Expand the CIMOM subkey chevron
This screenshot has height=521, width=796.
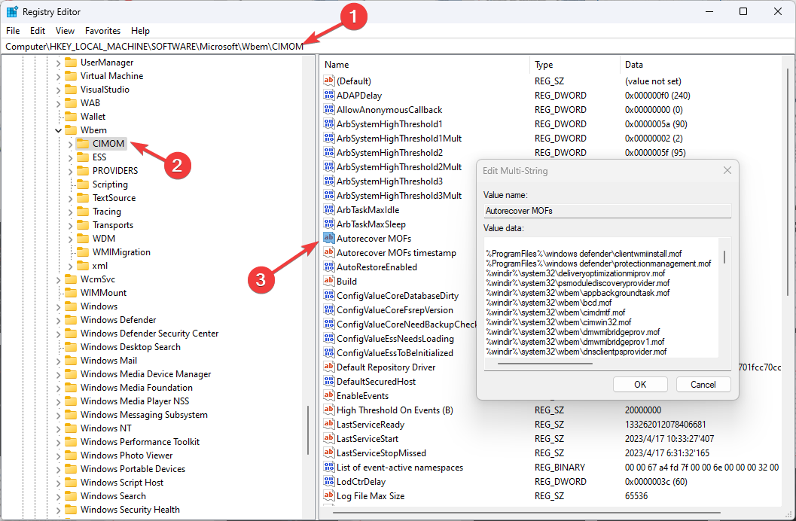point(71,144)
